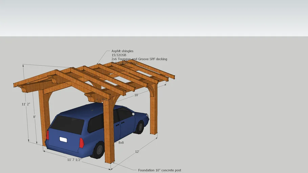Click the "Asphlt shingles" annotation text
The image size is (308, 173).
(122, 51)
